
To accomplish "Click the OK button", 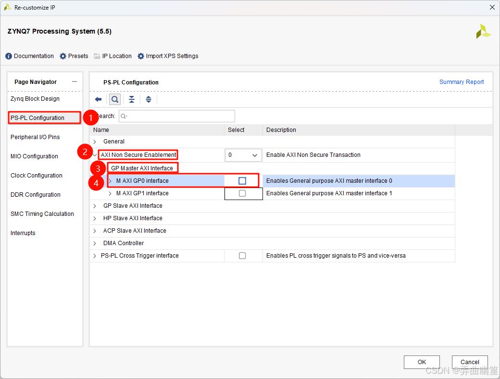I will pyautogui.click(x=422, y=362).
